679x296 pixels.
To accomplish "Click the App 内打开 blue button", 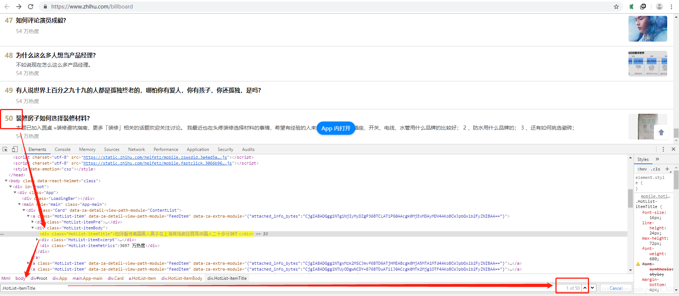I will tap(336, 128).
